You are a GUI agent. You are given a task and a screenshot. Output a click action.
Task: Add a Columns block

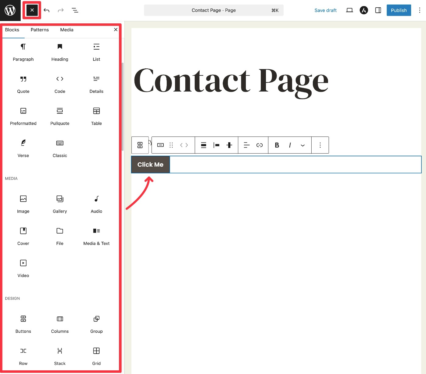point(60,324)
